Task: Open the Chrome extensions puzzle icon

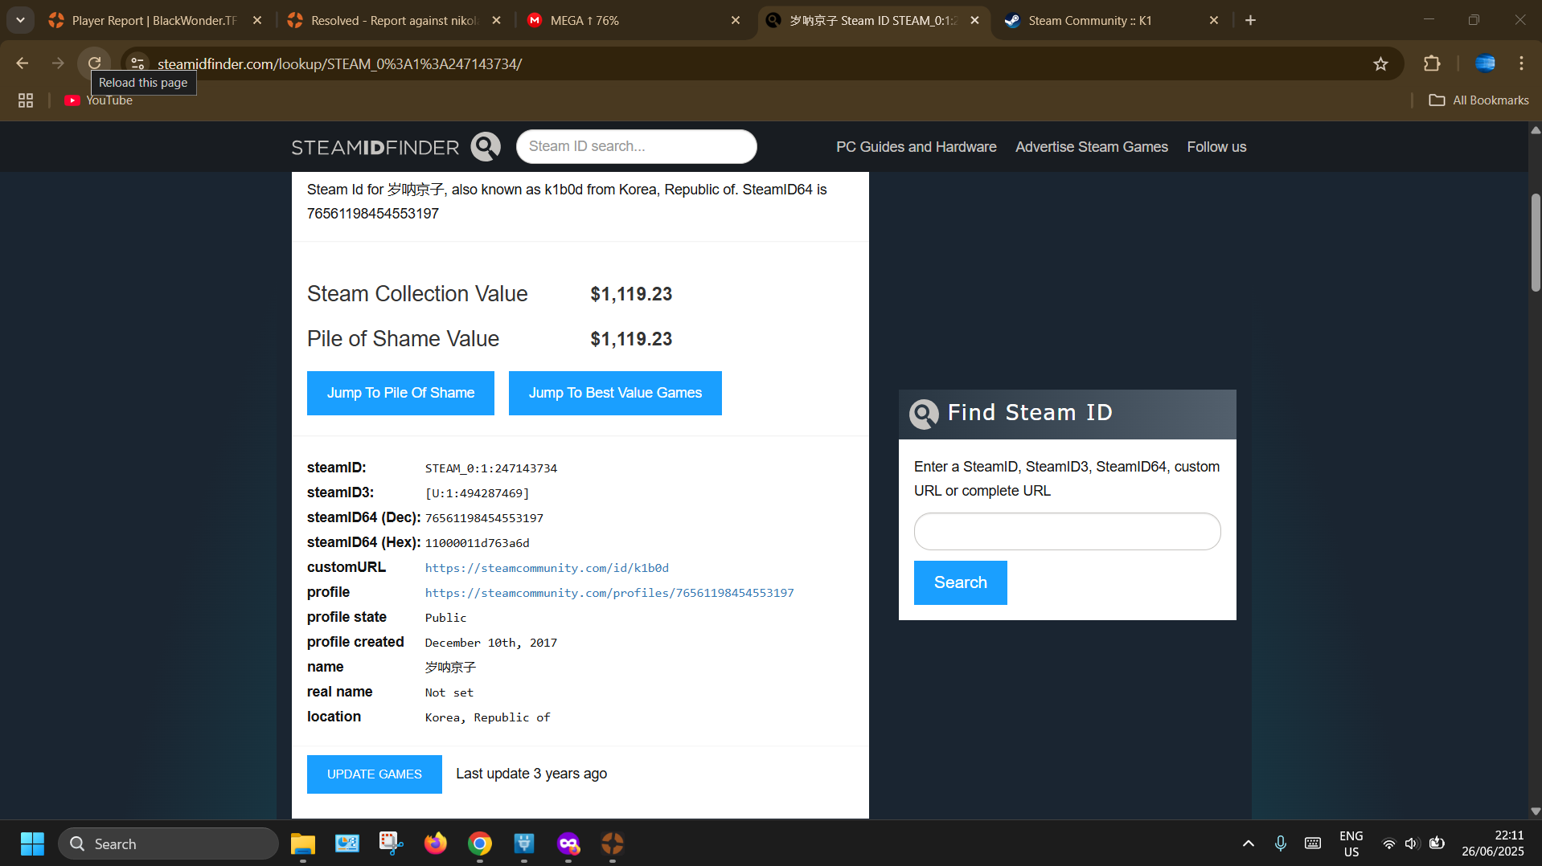Action: point(1432,63)
